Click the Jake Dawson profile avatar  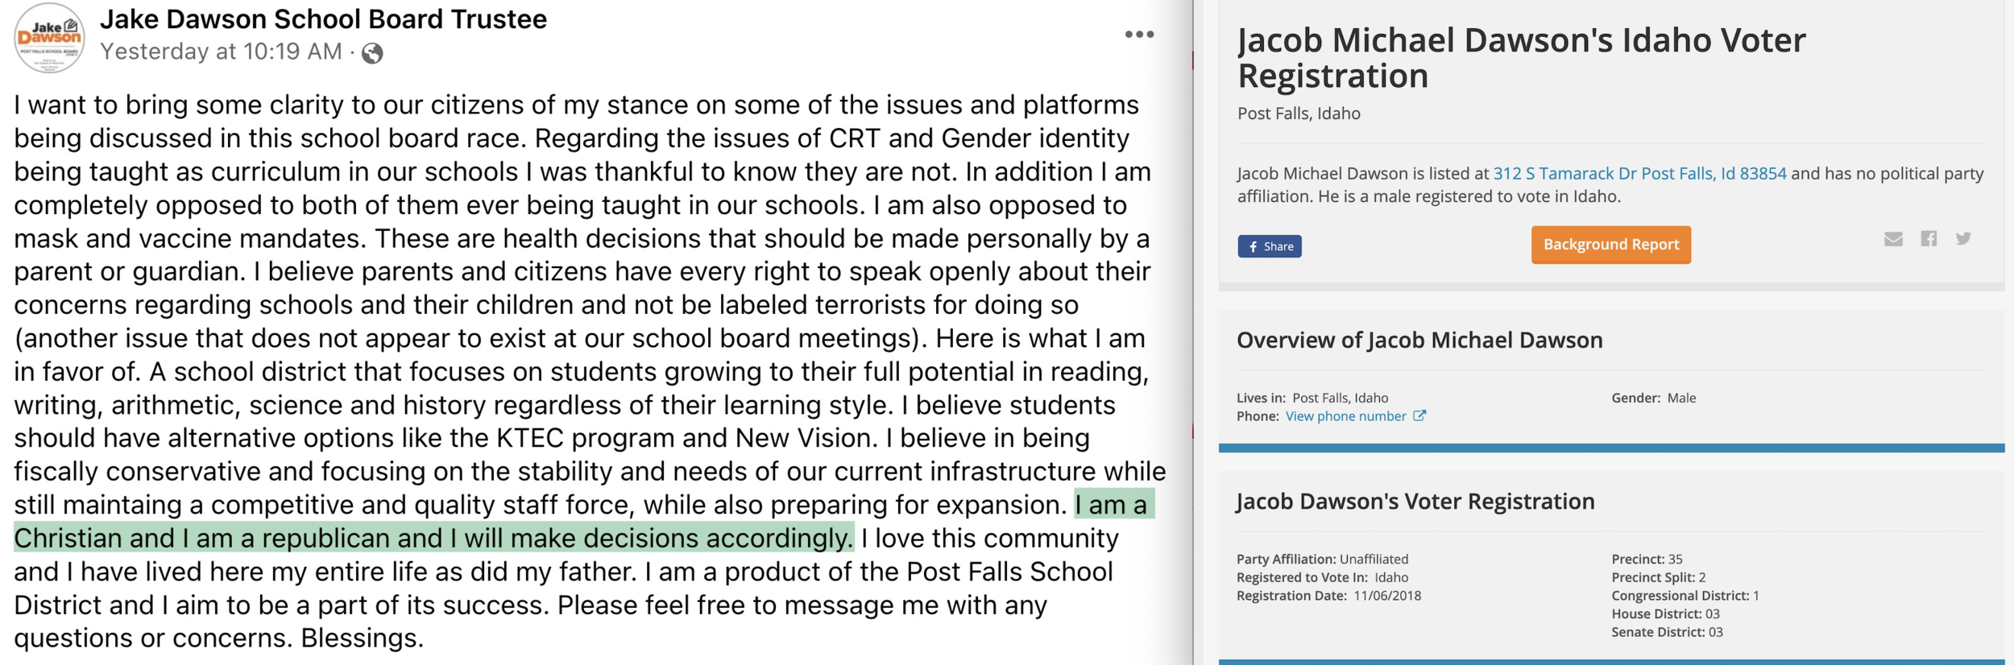click(49, 38)
